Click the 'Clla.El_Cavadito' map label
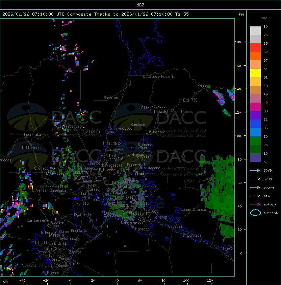 tap(170, 112)
